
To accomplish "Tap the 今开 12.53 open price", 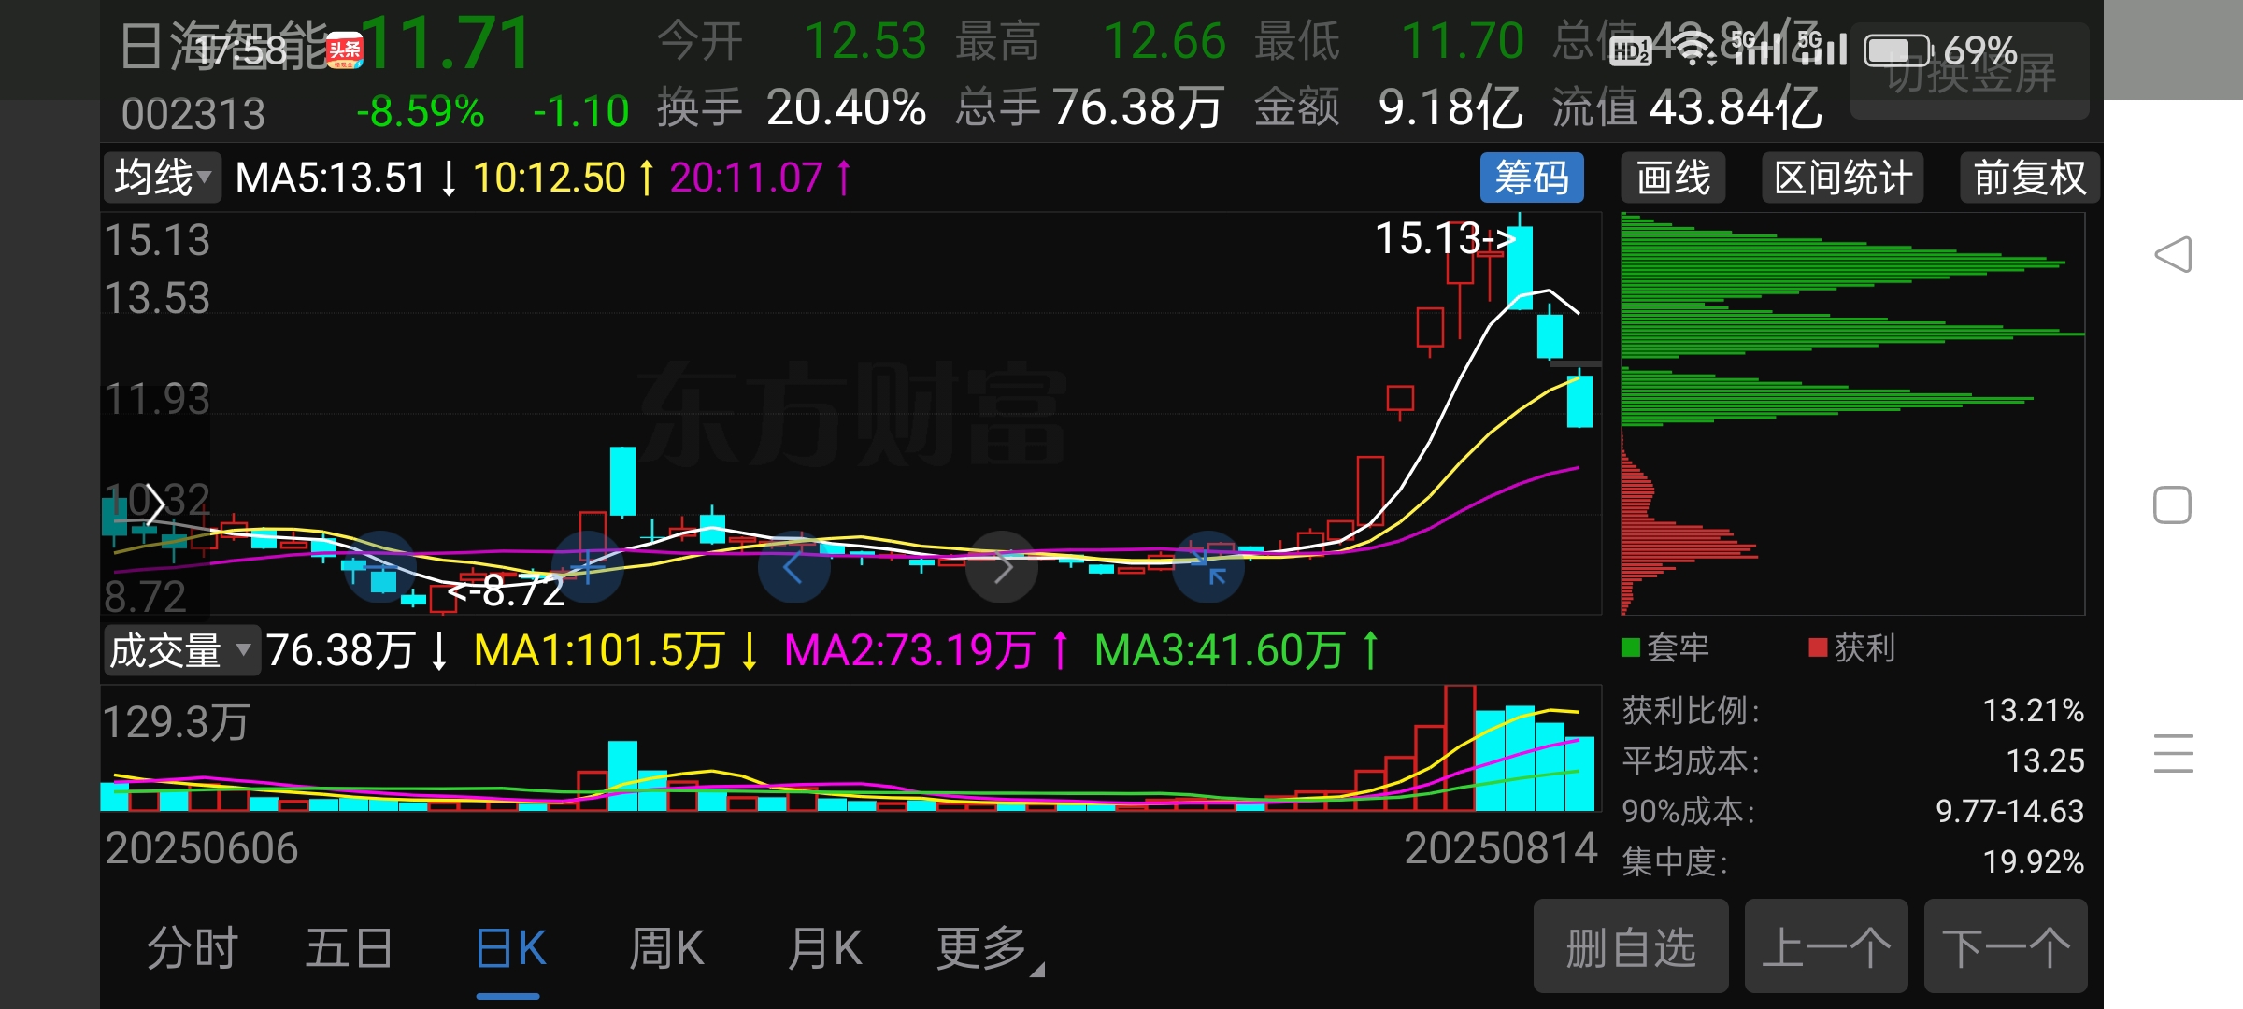I will tap(864, 42).
